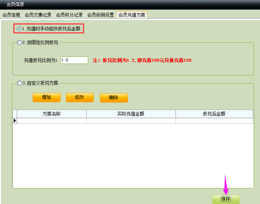This screenshot has width=260, height=204.
Task: Choose option 2 按固定比例折兑
Action: (x=19, y=43)
